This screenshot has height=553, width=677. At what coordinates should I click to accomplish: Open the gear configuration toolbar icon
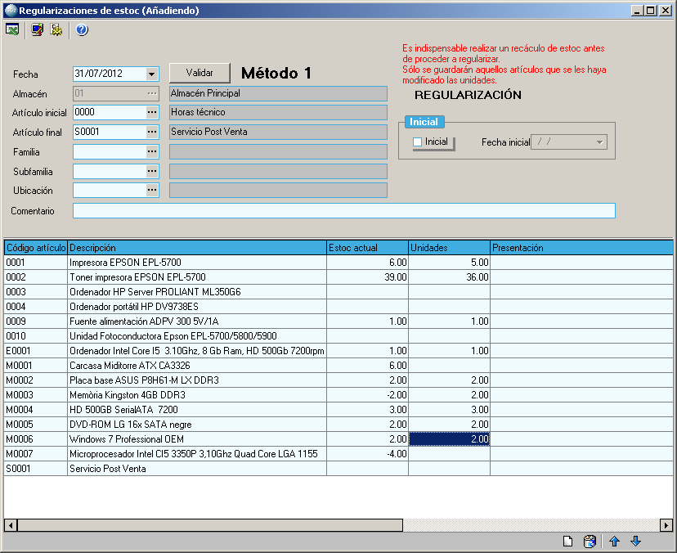[x=56, y=29]
